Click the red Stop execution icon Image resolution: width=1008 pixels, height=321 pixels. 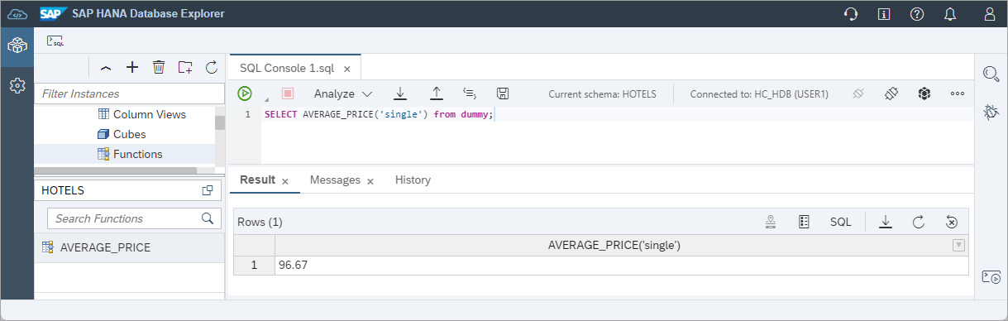pyautogui.click(x=288, y=93)
